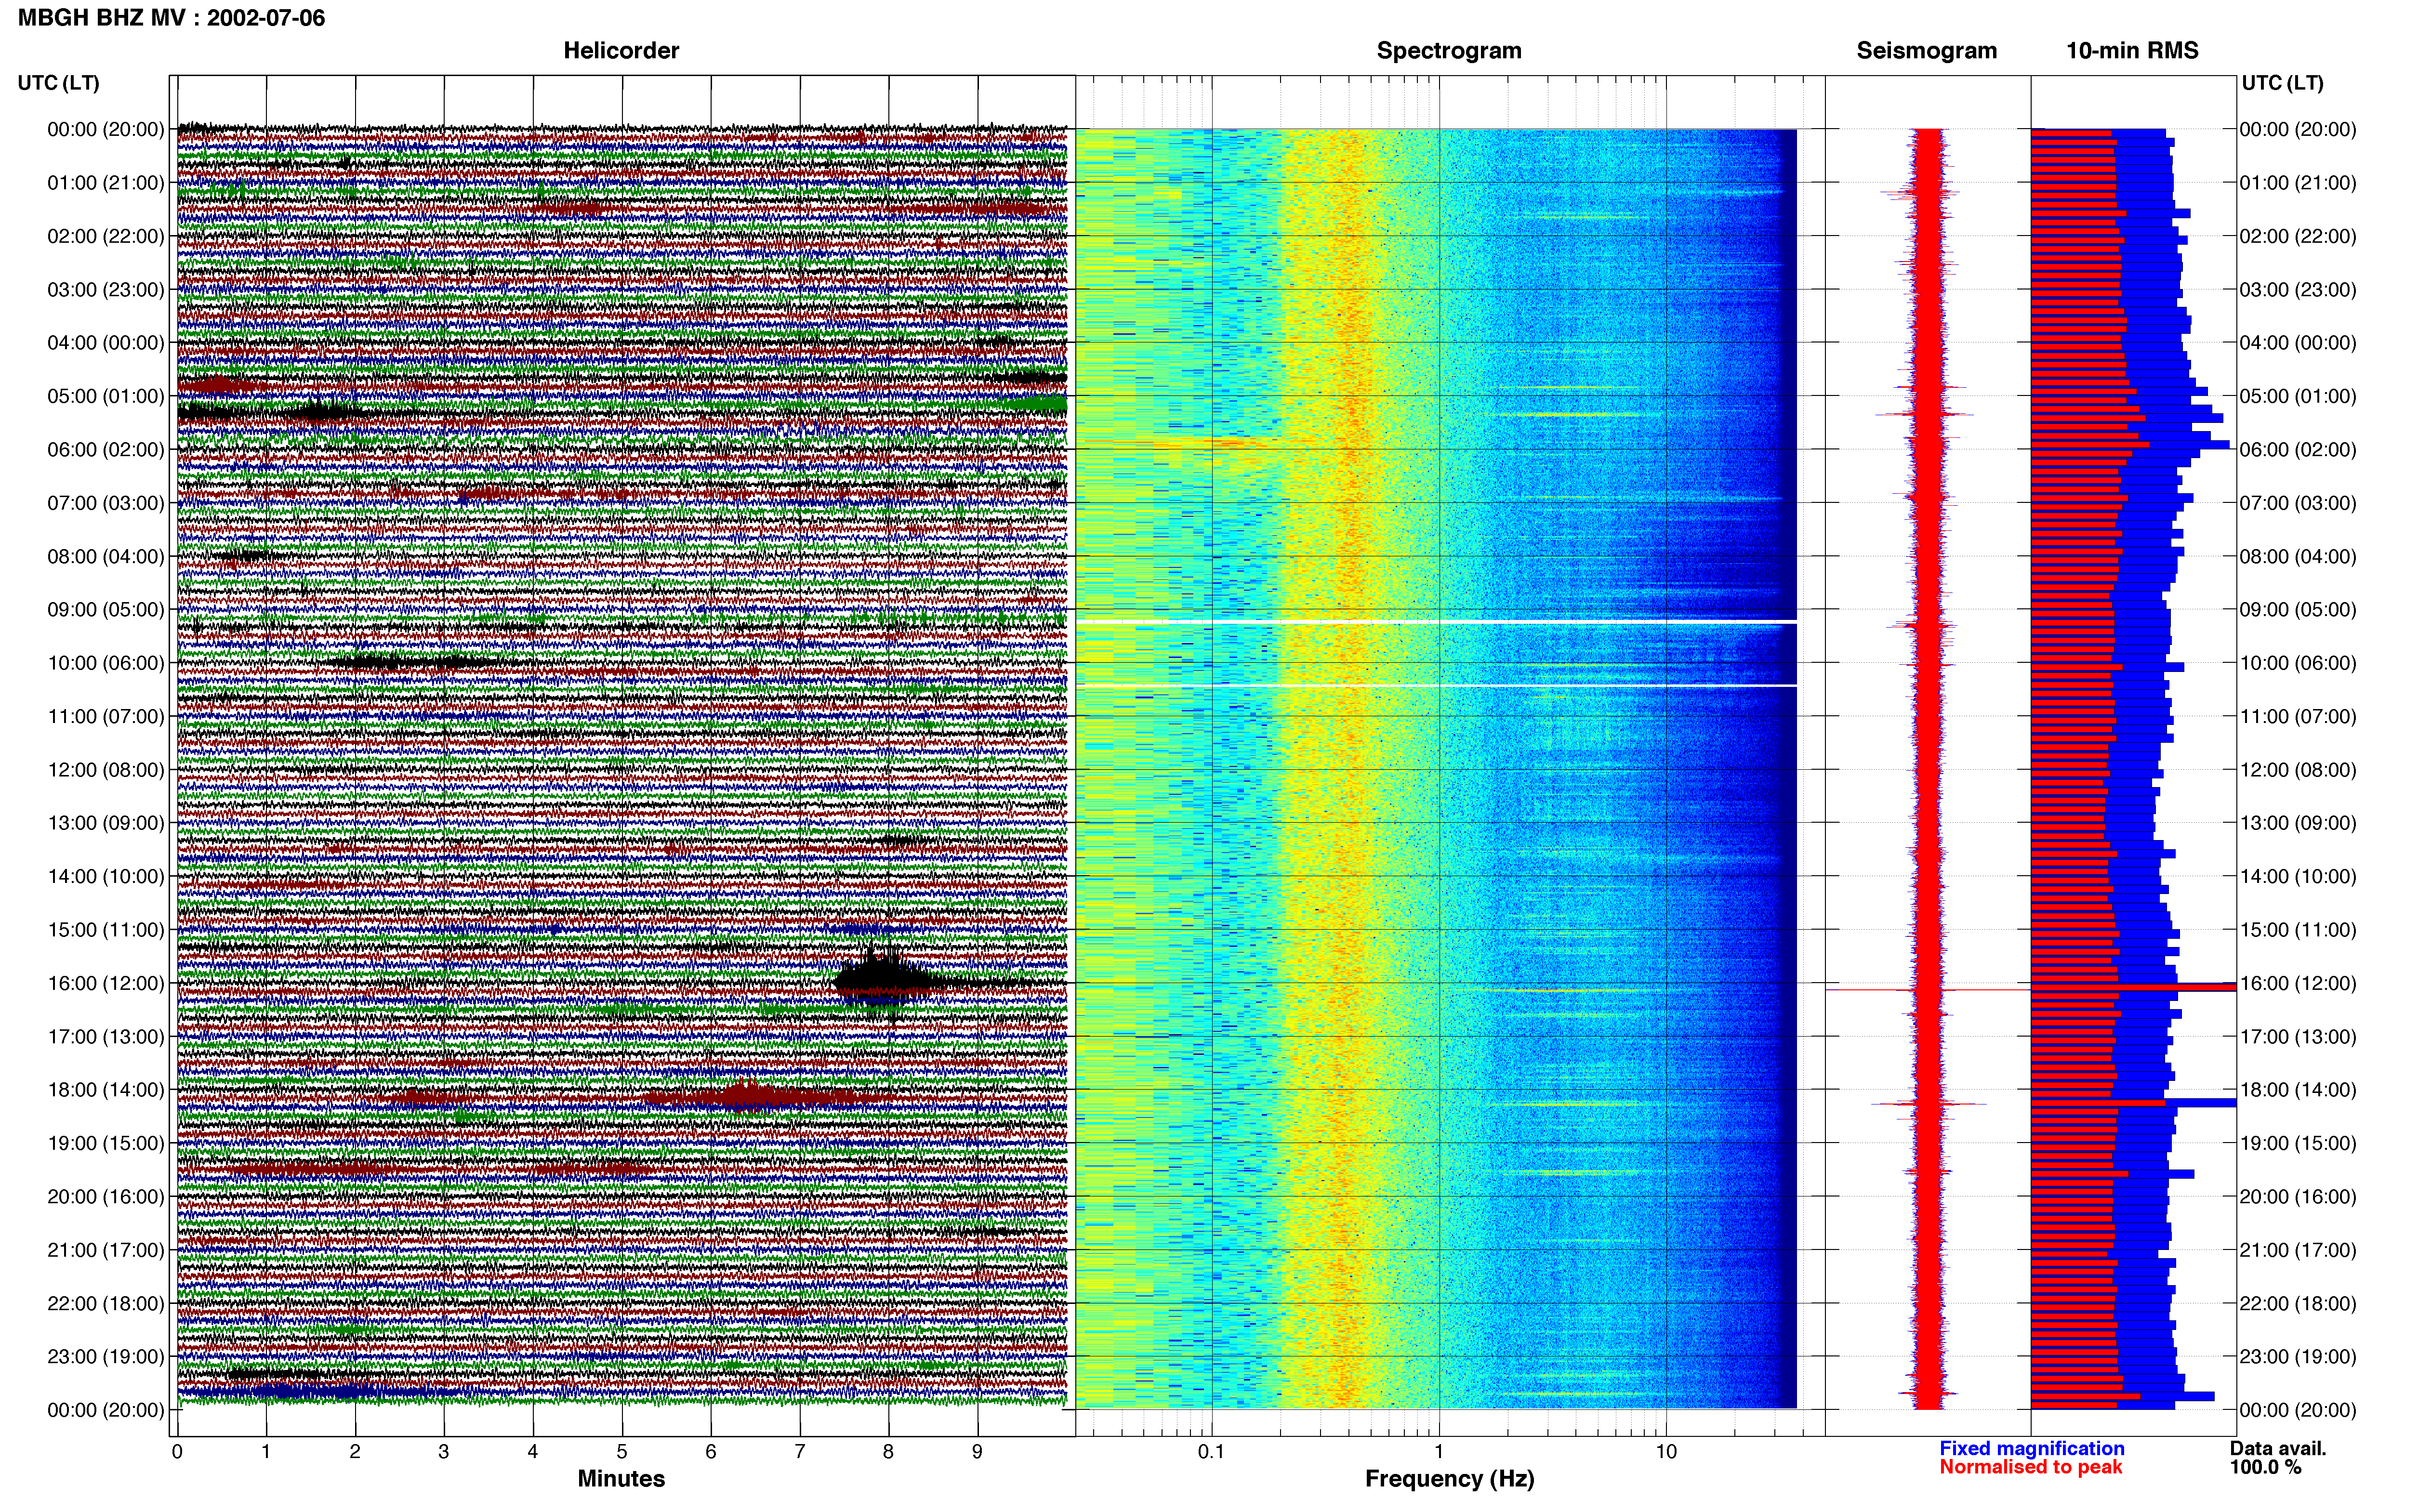Click the left 10:00 (06:00) time label

point(106,663)
